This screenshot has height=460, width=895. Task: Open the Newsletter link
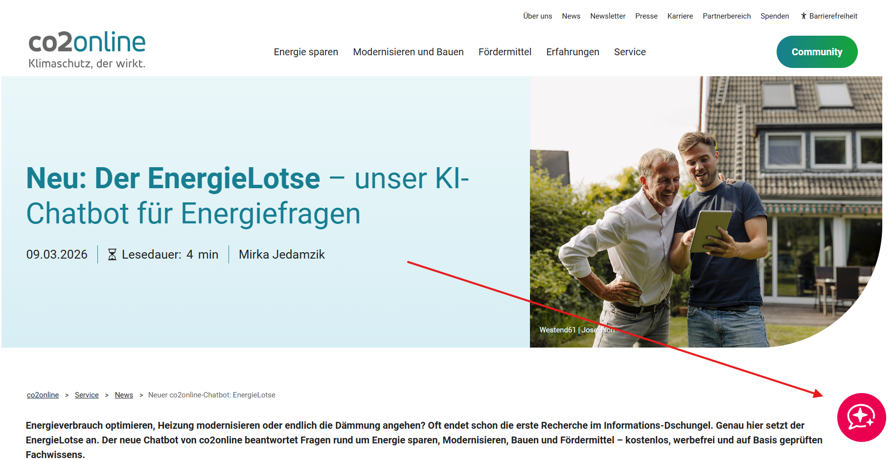(607, 16)
